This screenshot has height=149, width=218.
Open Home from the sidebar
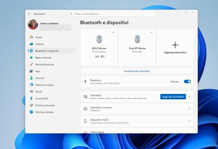52,37
